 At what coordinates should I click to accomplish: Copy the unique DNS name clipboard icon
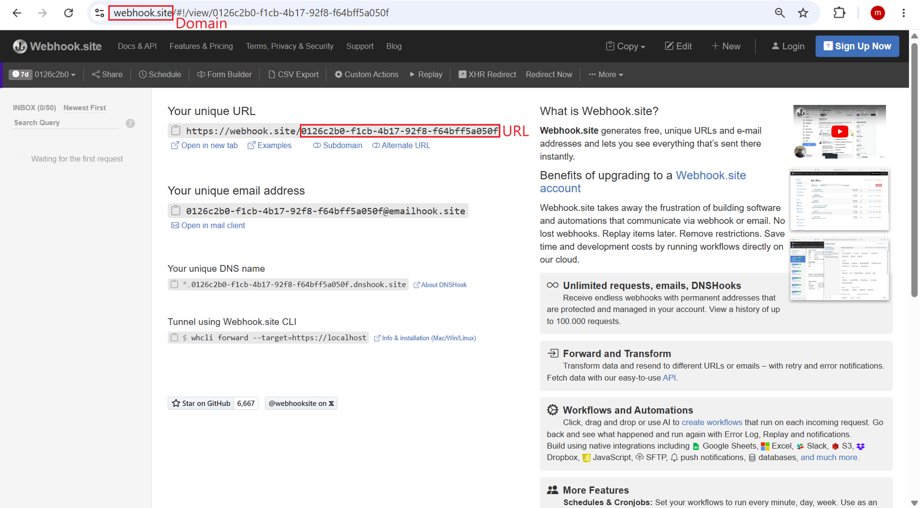coord(174,284)
